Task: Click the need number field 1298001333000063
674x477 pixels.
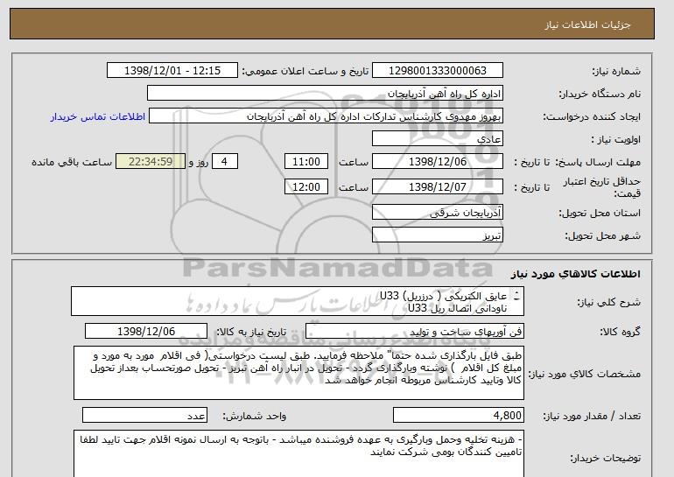Action: pyautogui.click(x=438, y=71)
